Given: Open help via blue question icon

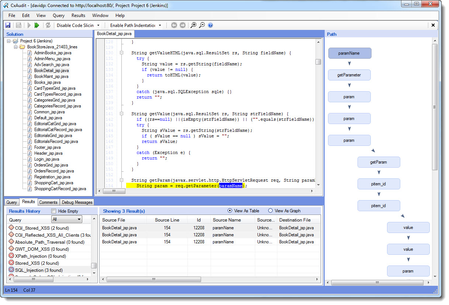Looking at the screenshot, I should 210,25.
